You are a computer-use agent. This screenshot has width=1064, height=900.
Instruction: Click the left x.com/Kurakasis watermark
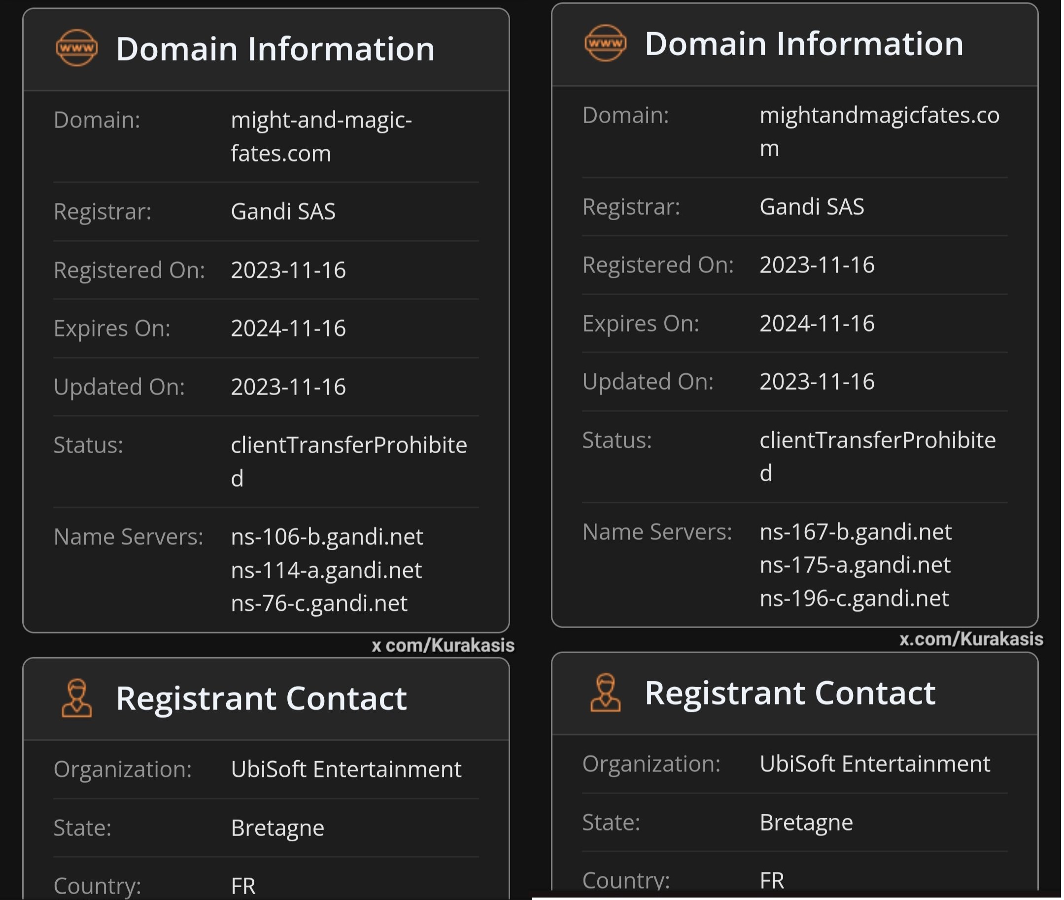click(443, 645)
